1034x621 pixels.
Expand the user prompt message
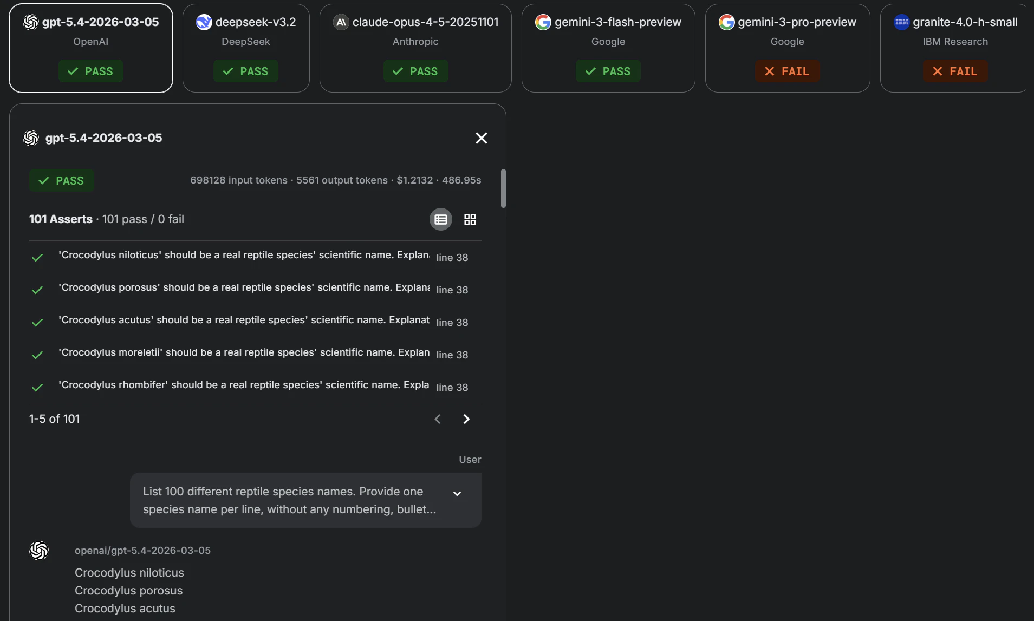click(x=457, y=494)
